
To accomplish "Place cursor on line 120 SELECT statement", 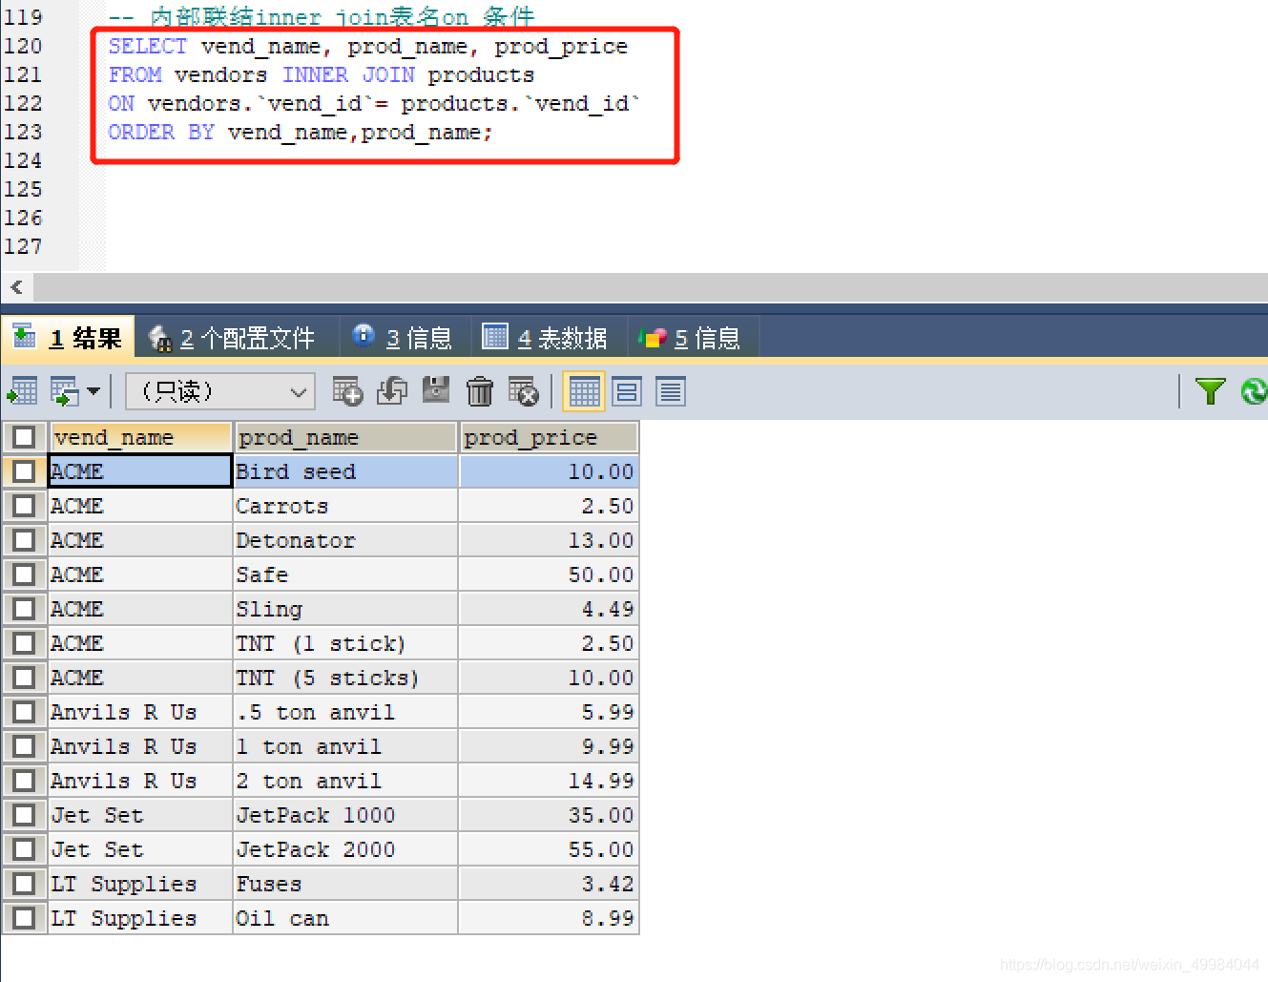I will pos(367,47).
